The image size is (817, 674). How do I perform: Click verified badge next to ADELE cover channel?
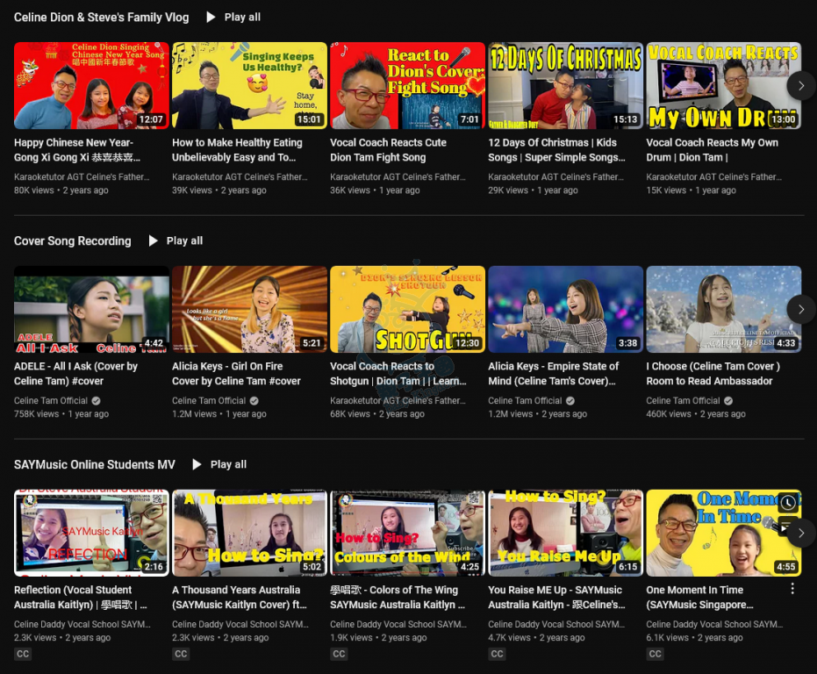[x=97, y=401]
